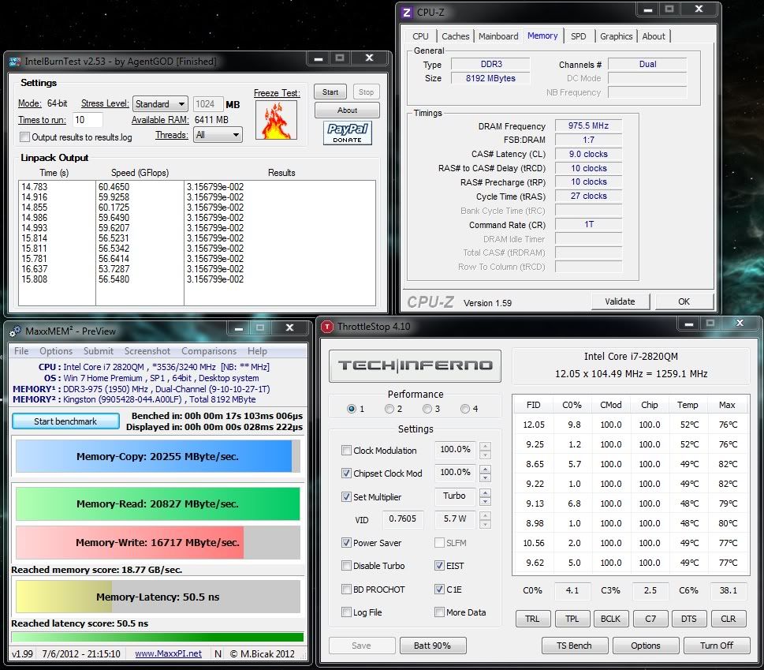Click the Times to run input field
This screenshot has width=764, height=670.
[88, 120]
